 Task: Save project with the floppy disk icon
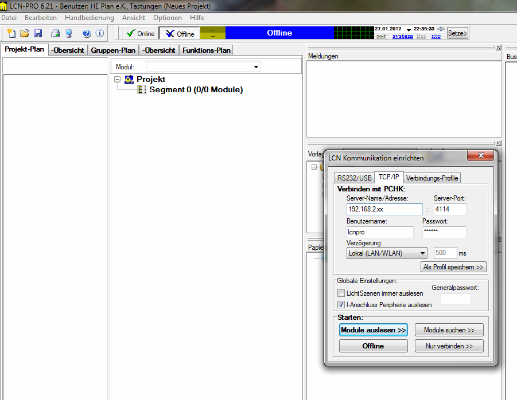pyautogui.click(x=38, y=33)
